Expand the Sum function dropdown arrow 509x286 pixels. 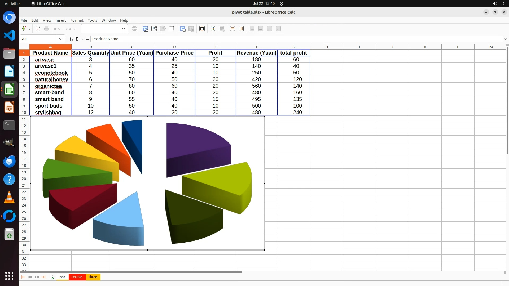(82, 39)
